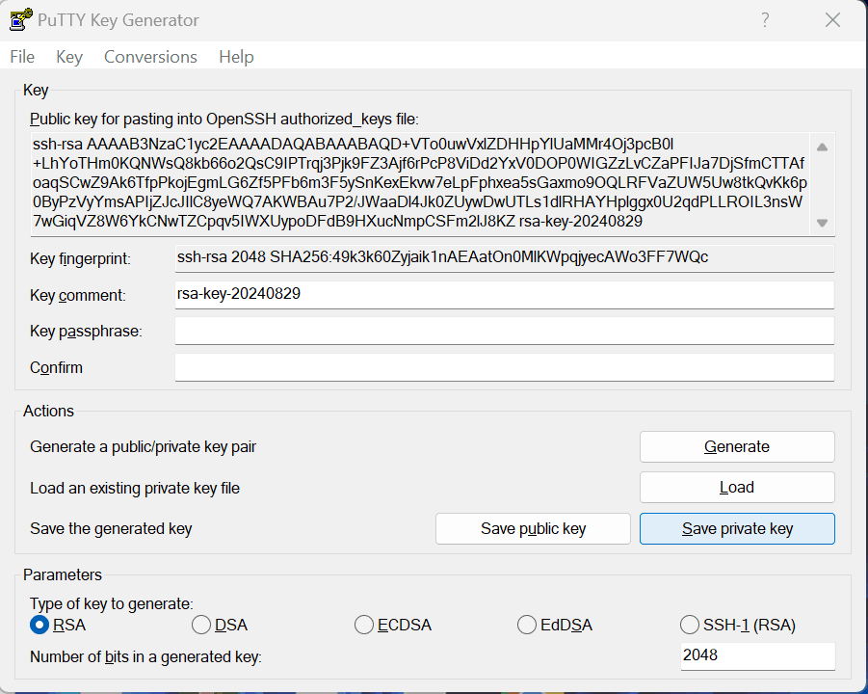Click the public key scrollbar up arrow
This screenshot has height=694, width=868.
(822, 147)
